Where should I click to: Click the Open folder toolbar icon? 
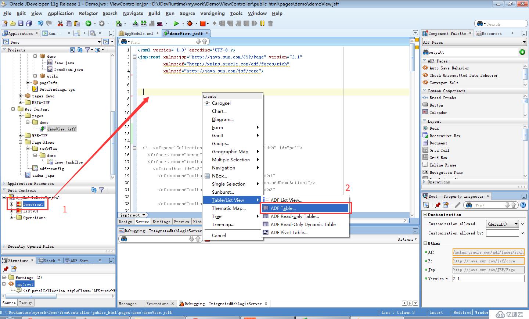(13, 24)
